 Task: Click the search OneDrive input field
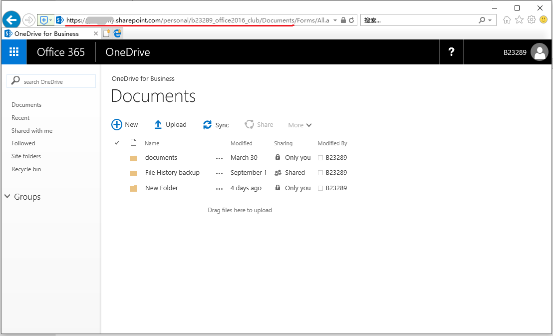point(55,81)
